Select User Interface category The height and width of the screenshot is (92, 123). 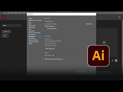pos(35,34)
